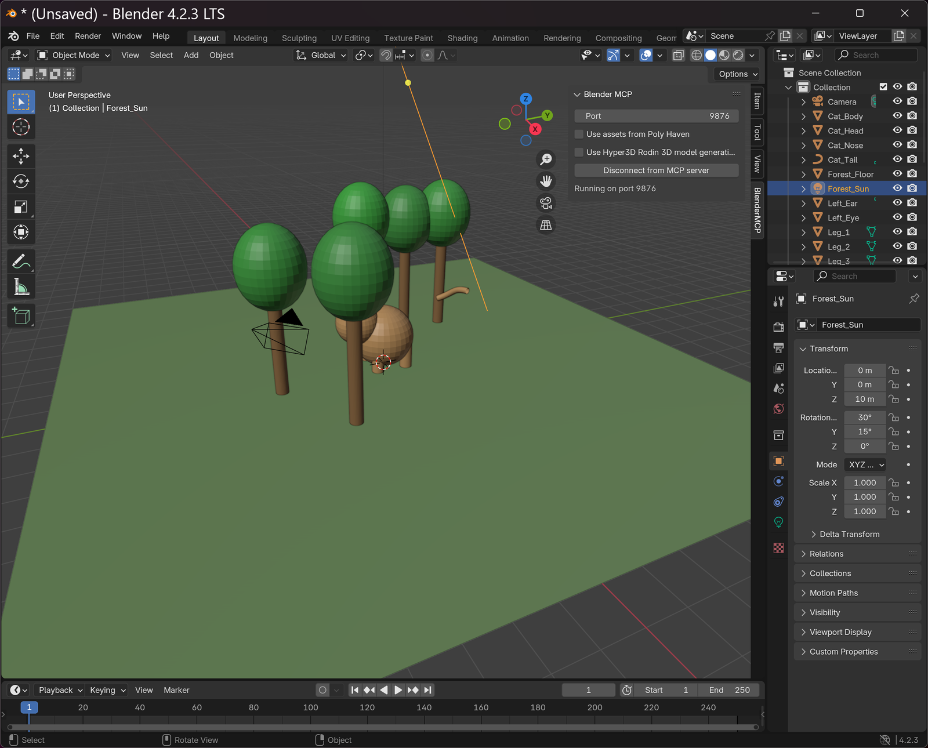Open the Scene properties tab icon
The height and width of the screenshot is (748, 928).
tap(778, 388)
